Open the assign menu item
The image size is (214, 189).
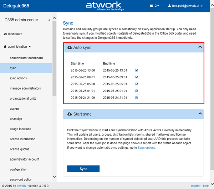click(x=14, y=109)
